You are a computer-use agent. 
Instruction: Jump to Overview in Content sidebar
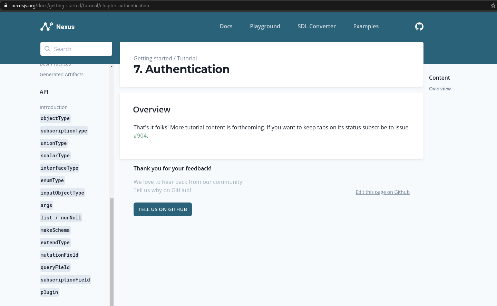coord(440,89)
